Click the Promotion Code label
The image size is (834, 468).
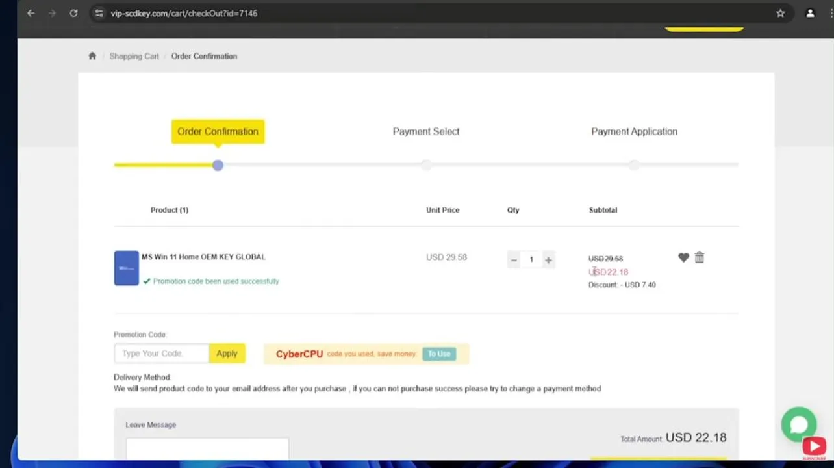pyautogui.click(x=140, y=335)
